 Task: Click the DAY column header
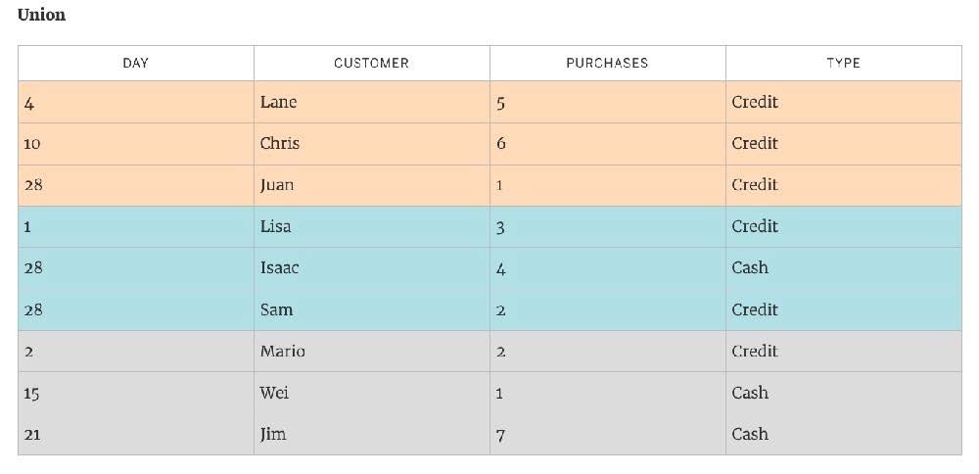pos(135,63)
